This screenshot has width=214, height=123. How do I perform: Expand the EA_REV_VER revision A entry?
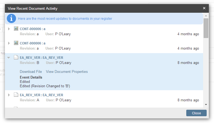[x=9, y=95]
